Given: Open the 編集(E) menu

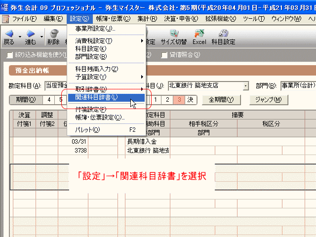Looking at the screenshot, I should pos(53,19).
